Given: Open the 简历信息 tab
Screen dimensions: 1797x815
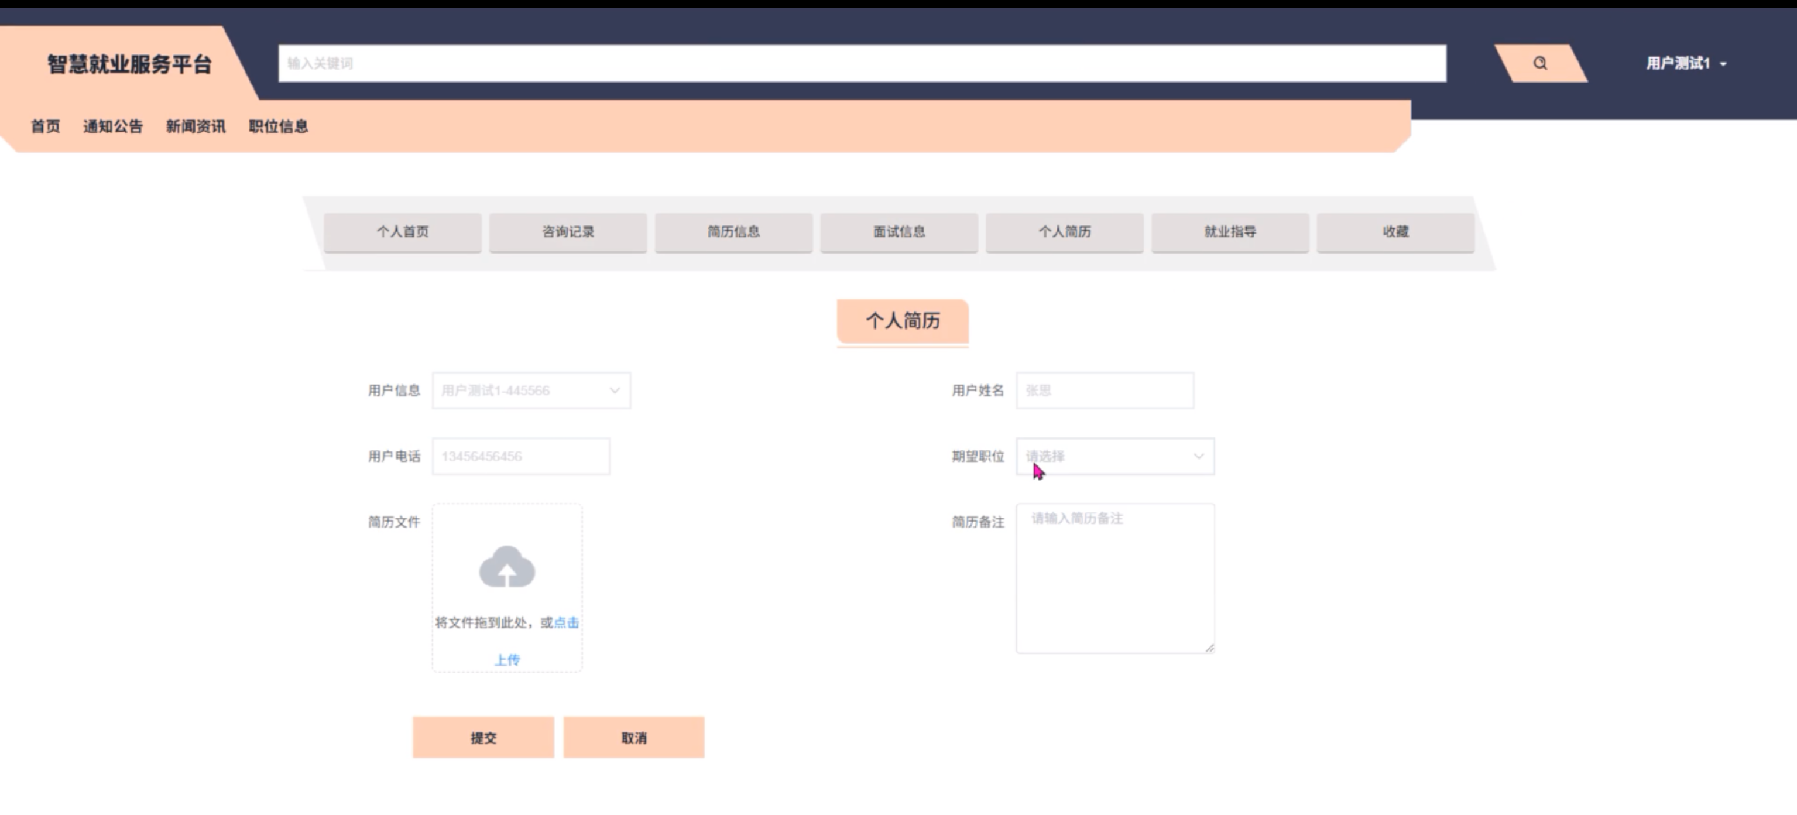Looking at the screenshot, I should (x=733, y=232).
